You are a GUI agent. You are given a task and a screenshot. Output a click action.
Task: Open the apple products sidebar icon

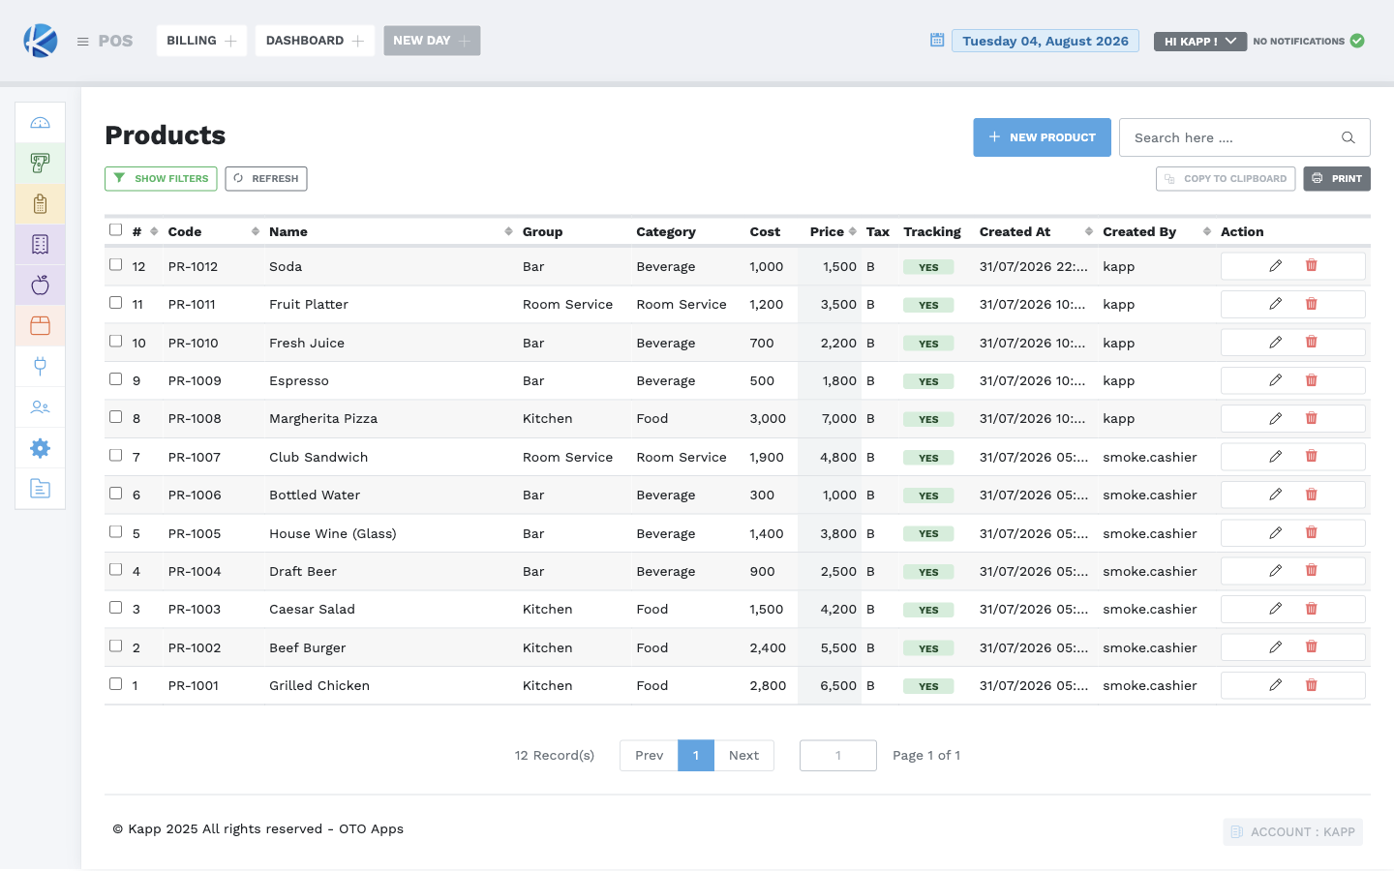click(40, 285)
